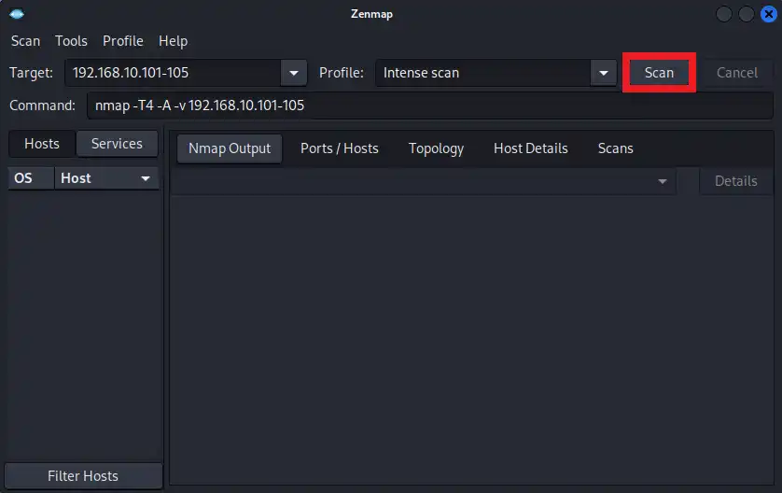Screen dimensions: 782x493
Task: Sort by the Host column header
Action: click(x=106, y=178)
